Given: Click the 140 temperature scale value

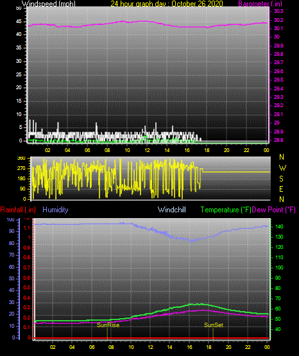Looking at the screenshot, I should [x=279, y=226].
